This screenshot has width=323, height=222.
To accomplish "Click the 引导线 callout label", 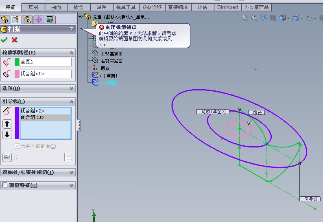I will pyautogui.click(x=310, y=199).
